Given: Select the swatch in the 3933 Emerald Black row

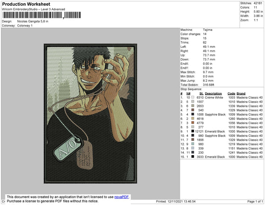Looking at the screenshot, I should coord(193,156).
